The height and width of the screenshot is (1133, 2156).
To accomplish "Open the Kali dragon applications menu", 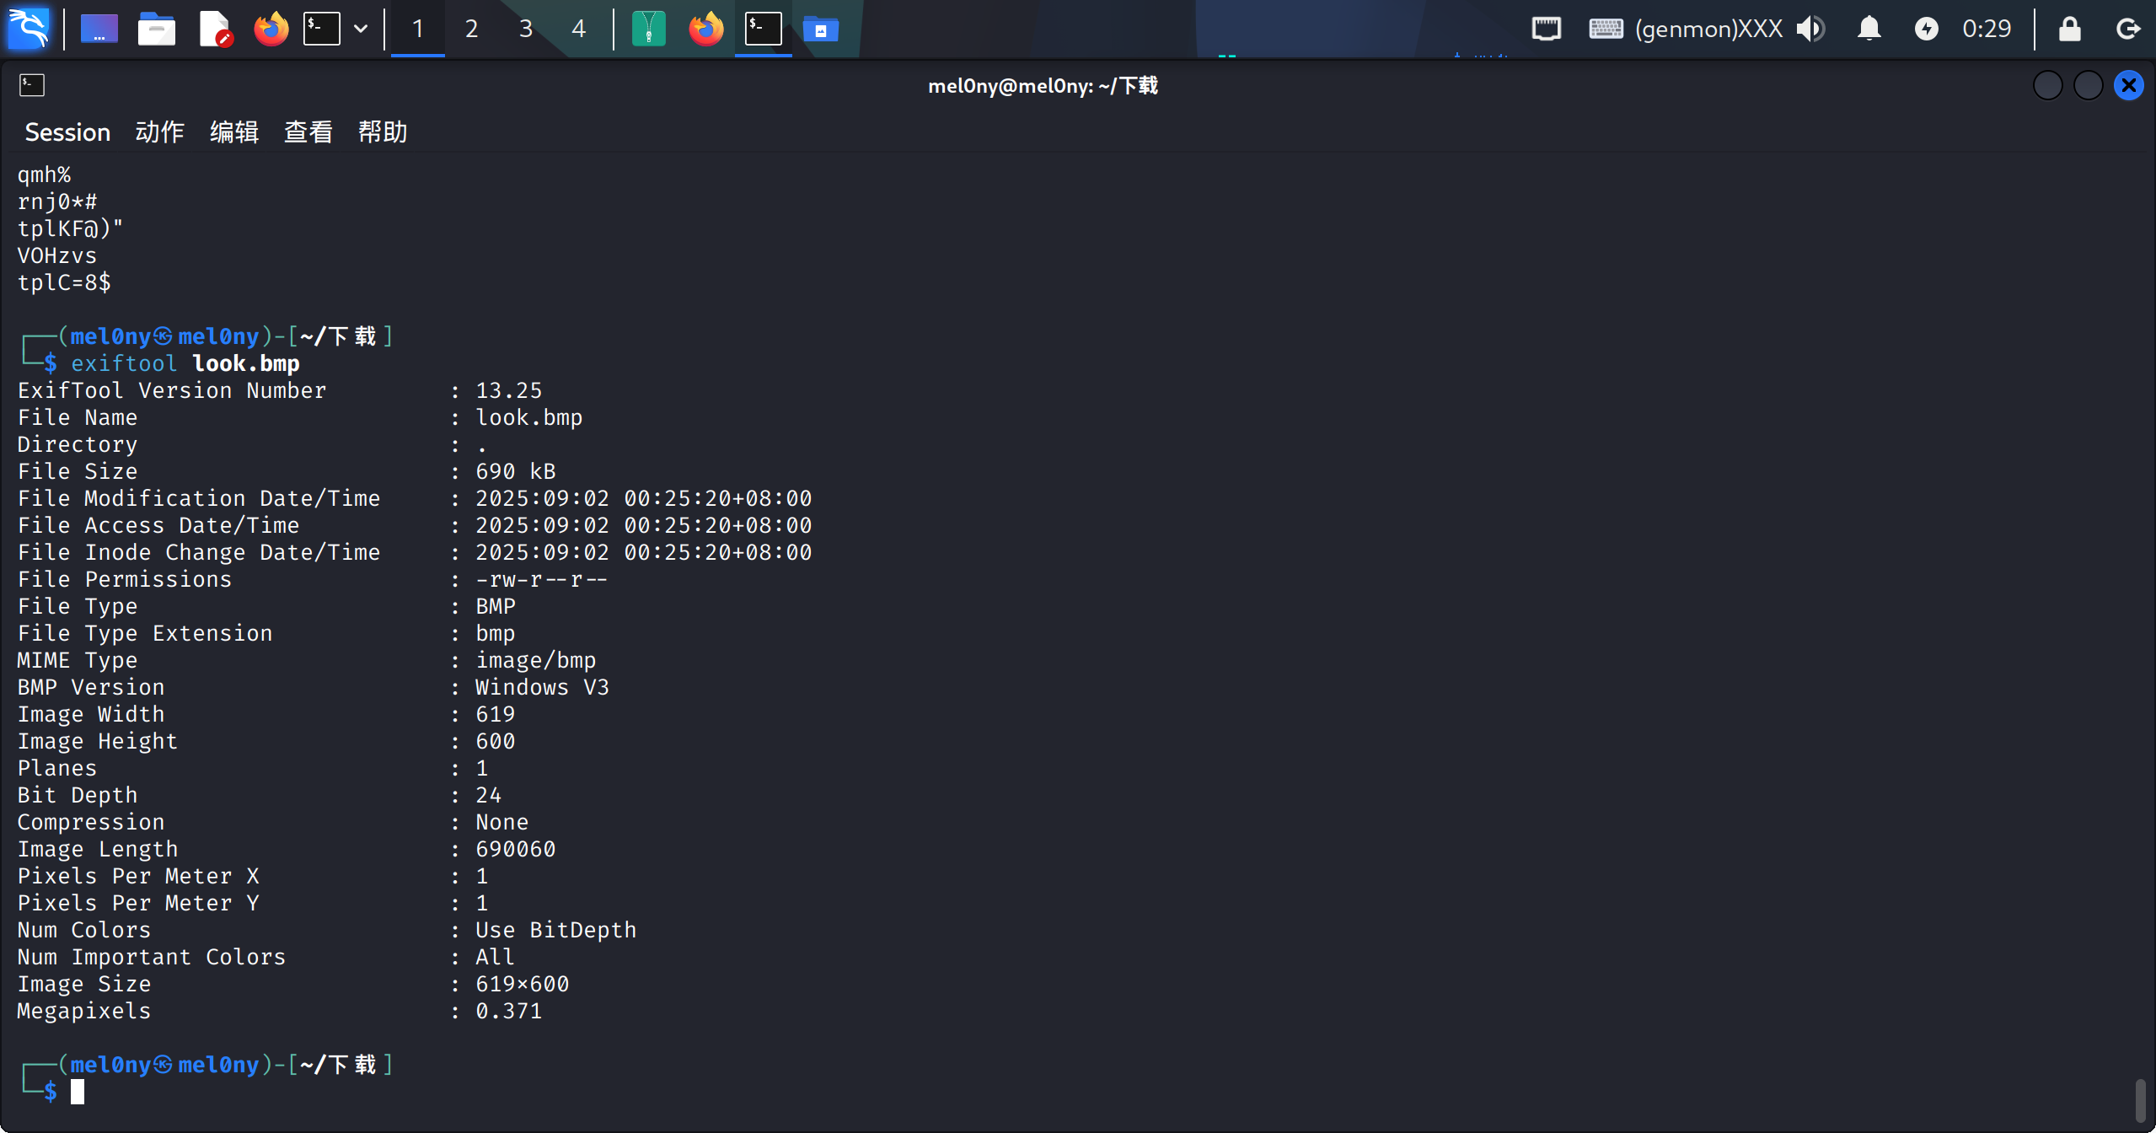I will pyautogui.click(x=29, y=29).
